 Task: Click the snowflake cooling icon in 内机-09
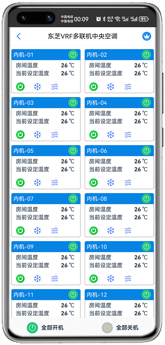coord(38,278)
